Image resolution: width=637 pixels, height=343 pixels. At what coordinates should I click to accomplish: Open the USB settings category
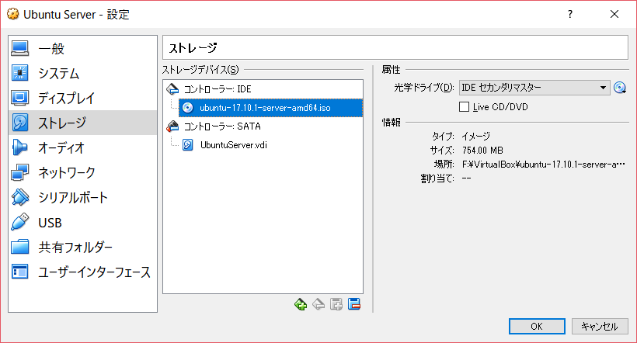[x=82, y=223]
